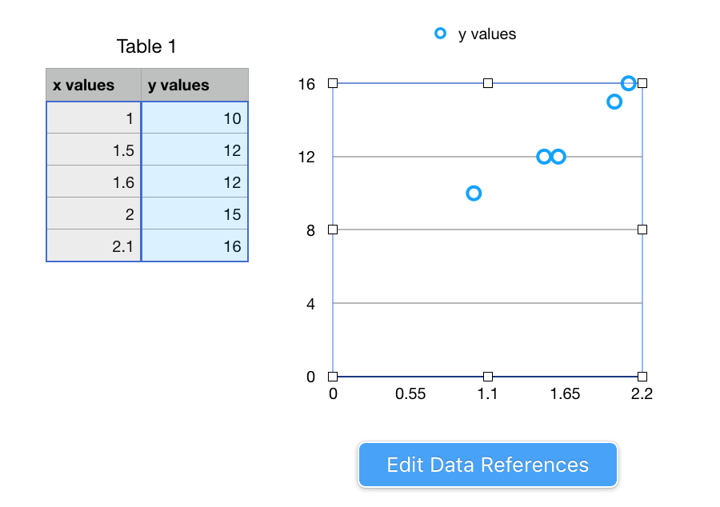Select the x values header cell
720x507 pixels.
pyautogui.click(x=94, y=85)
